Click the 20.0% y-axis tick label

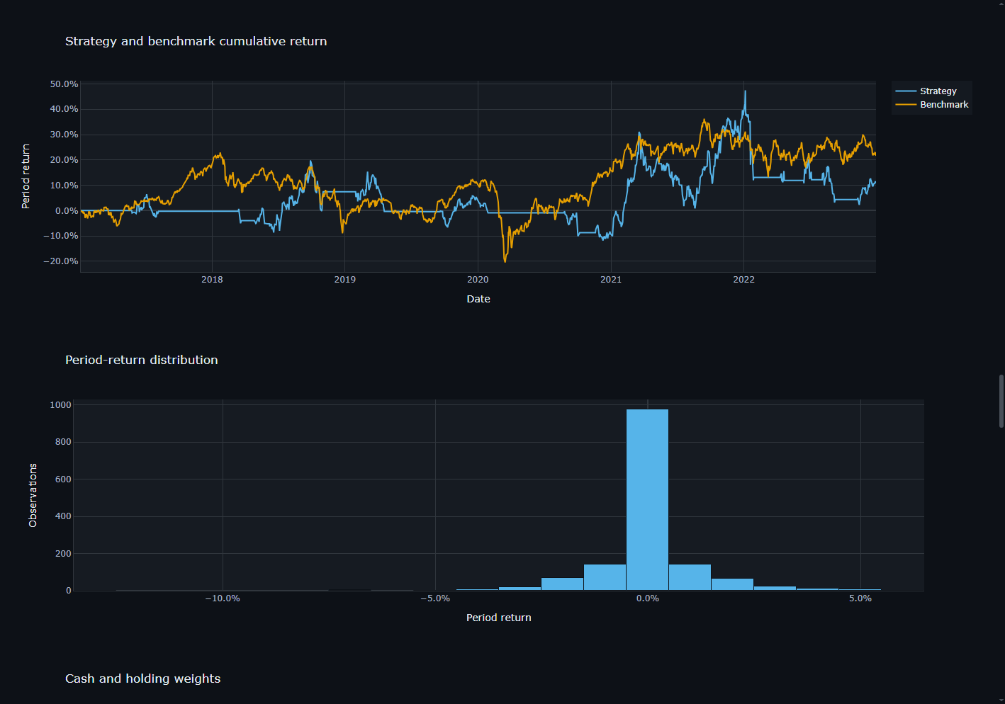click(x=64, y=160)
